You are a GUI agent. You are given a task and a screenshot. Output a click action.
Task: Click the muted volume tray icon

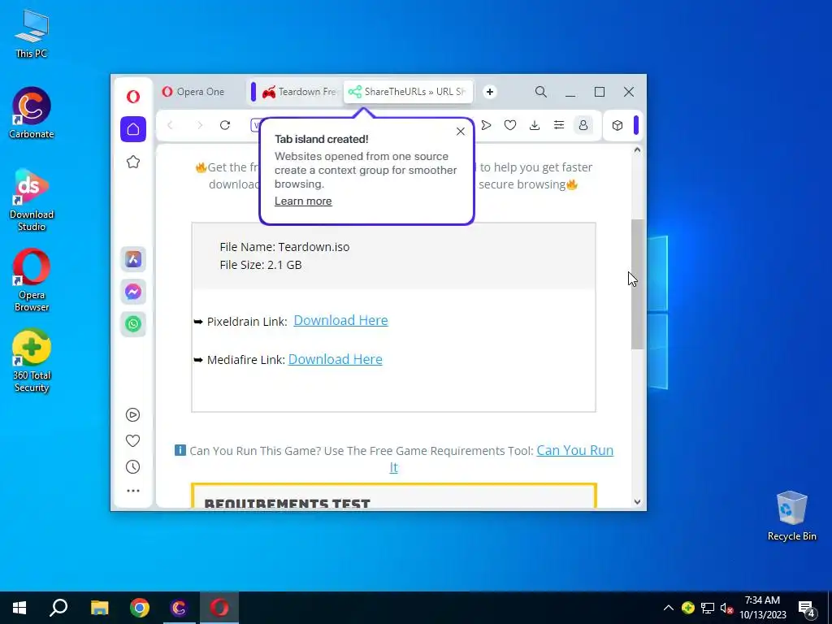(x=727, y=609)
